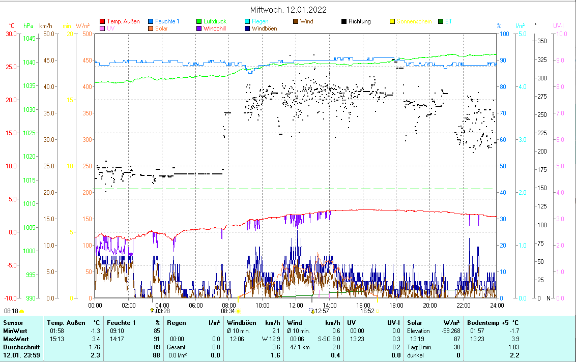Click the ET legend label
Image resolution: width=576 pixels, height=362 pixels.
tap(448, 21)
